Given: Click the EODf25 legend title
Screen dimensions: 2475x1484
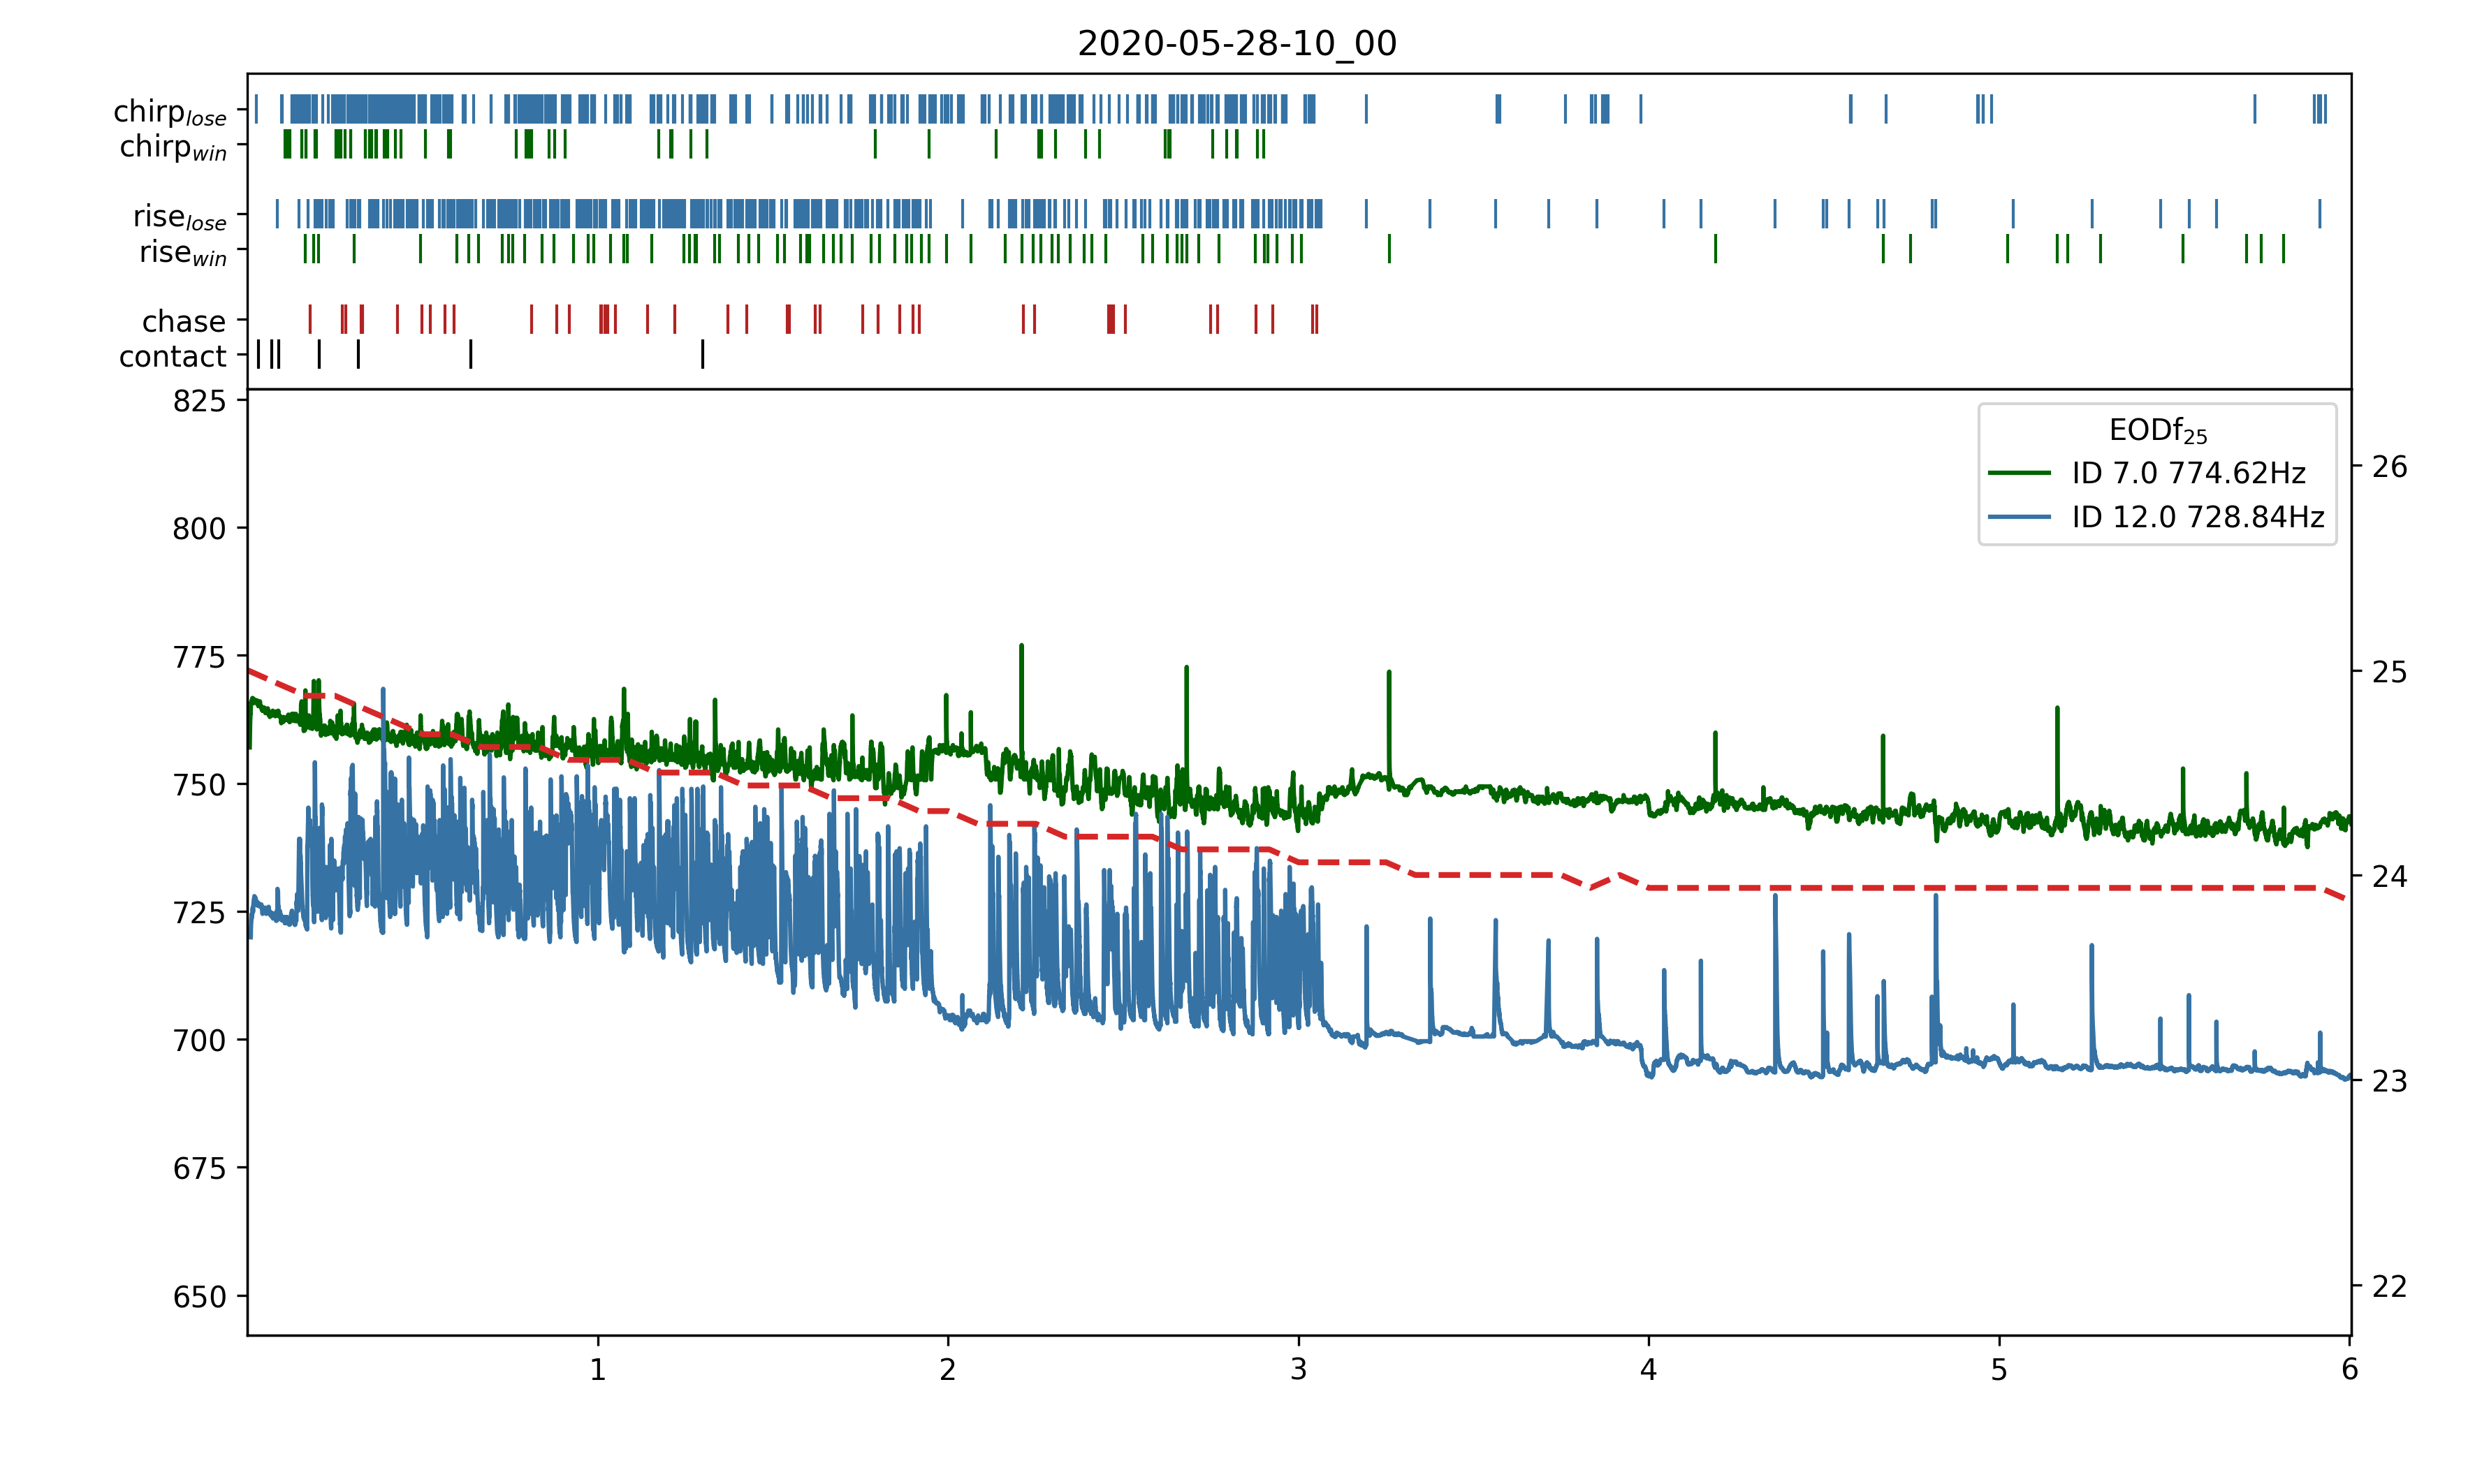Looking at the screenshot, I should pyautogui.click(x=2157, y=431).
